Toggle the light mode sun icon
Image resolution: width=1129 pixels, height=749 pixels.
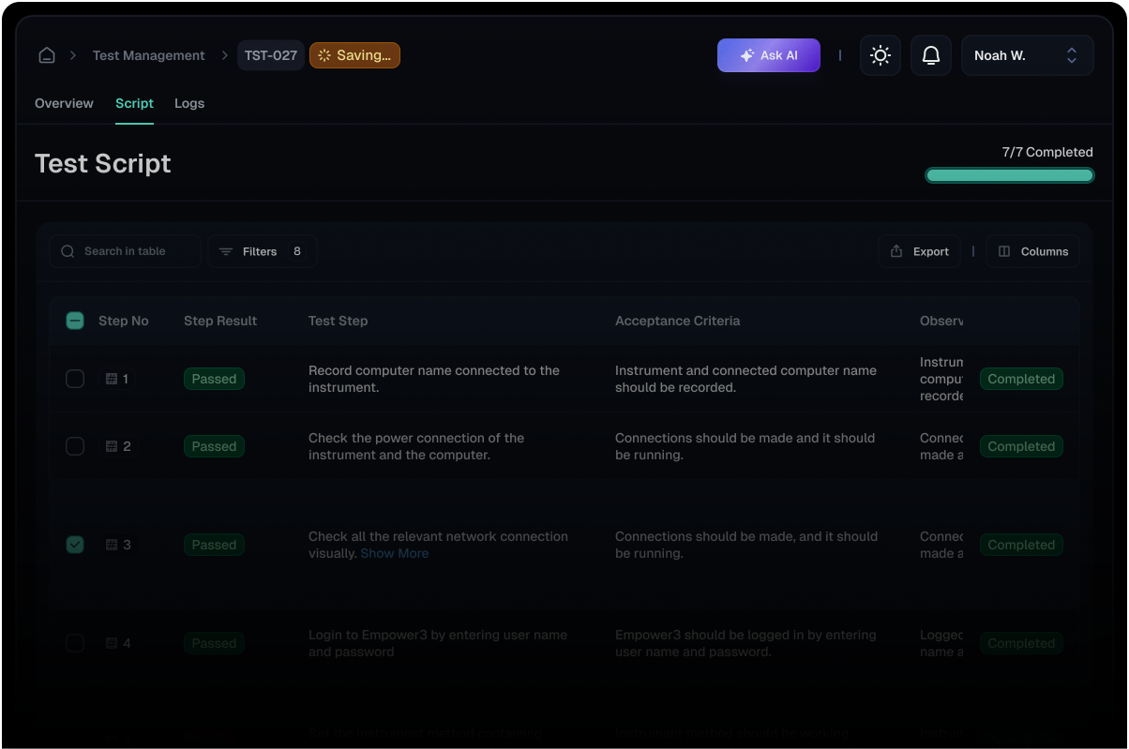880,54
